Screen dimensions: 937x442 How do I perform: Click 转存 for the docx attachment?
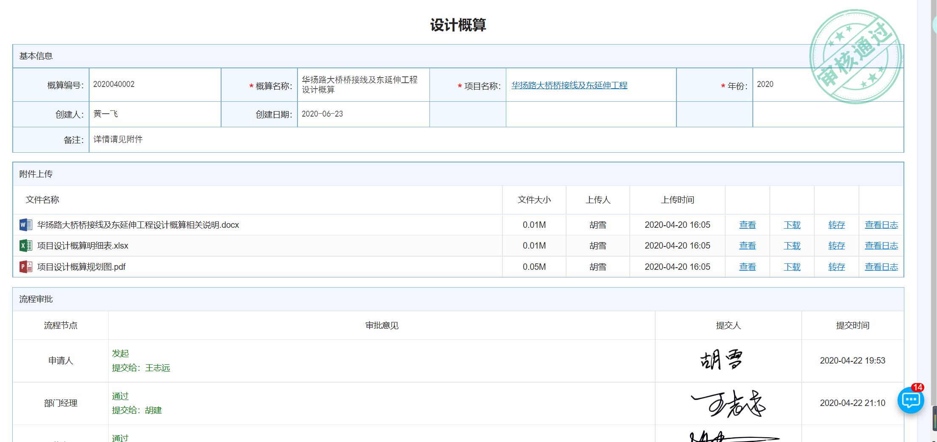click(x=836, y=225)
